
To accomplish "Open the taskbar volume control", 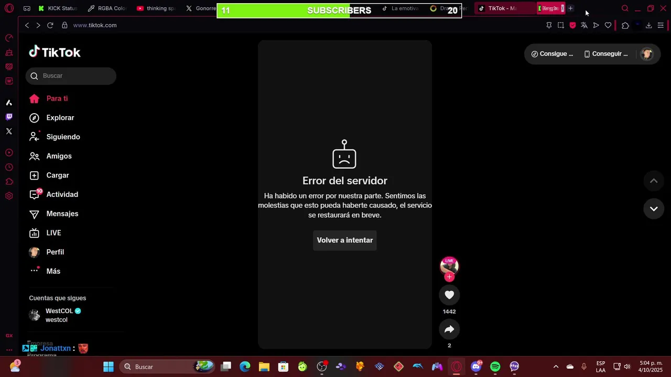I will click(x=627, y=367).
